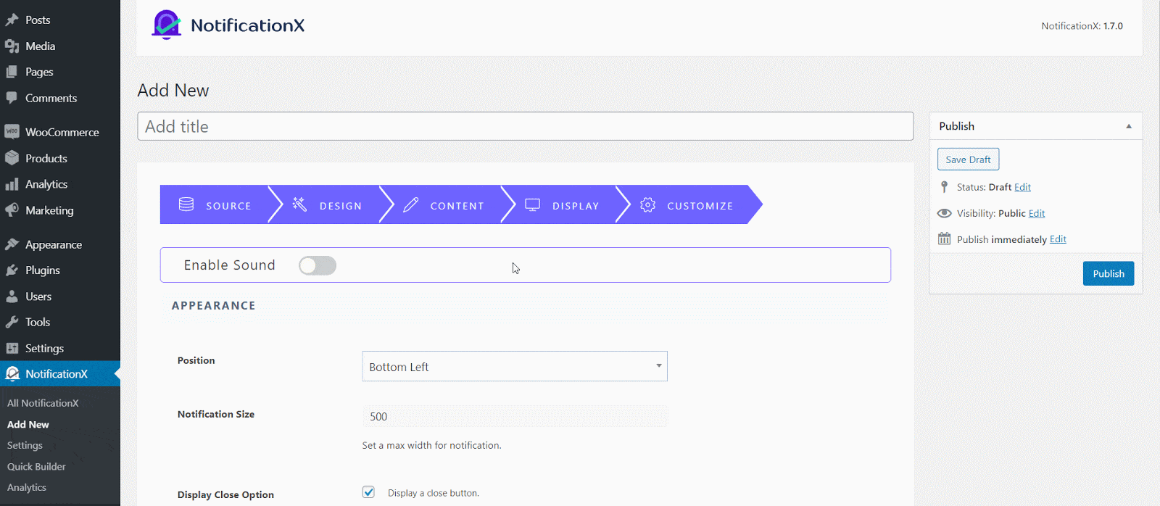The width and height of the screenshot is (1160, 506).
Task: Click the Users person icon
Action: [12, 296]
